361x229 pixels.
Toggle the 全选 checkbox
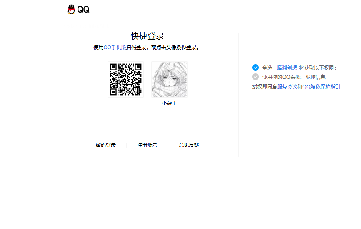(x=256, y=68)
